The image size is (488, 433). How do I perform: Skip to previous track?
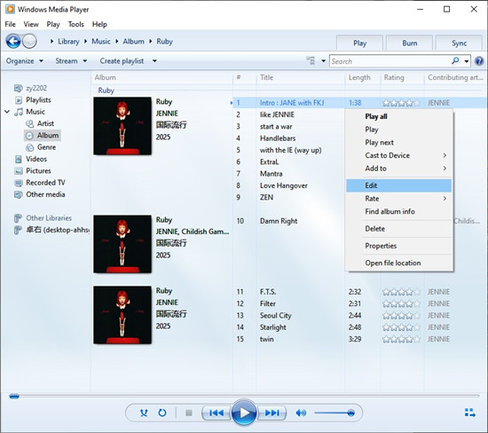[216, 413]
